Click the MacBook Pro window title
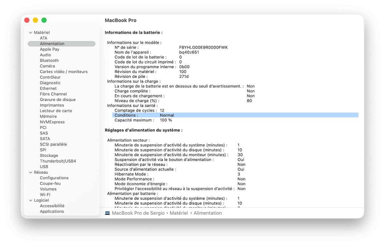385x246 pixels. [x=121, y=20]
